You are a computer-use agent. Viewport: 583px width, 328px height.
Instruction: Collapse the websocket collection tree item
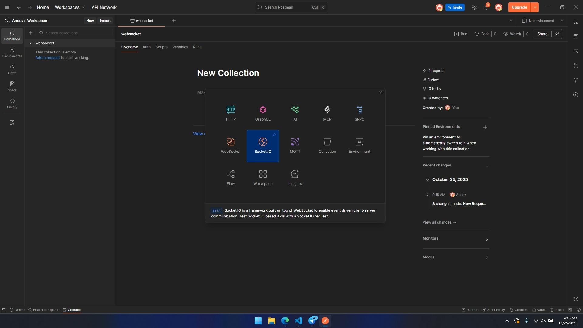(x=31, y=43)
